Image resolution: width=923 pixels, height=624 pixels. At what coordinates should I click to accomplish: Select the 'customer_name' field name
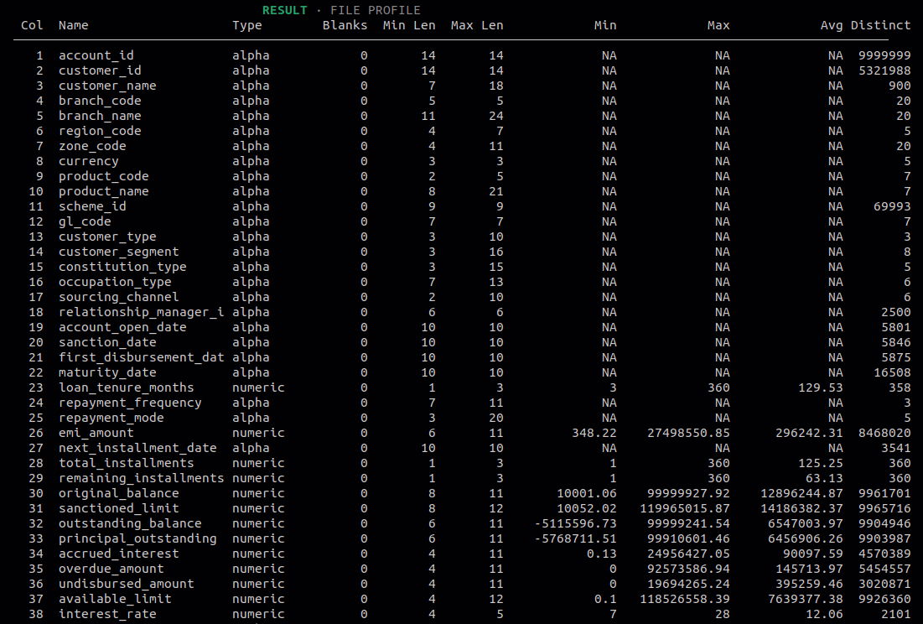[x=107, y=86]
